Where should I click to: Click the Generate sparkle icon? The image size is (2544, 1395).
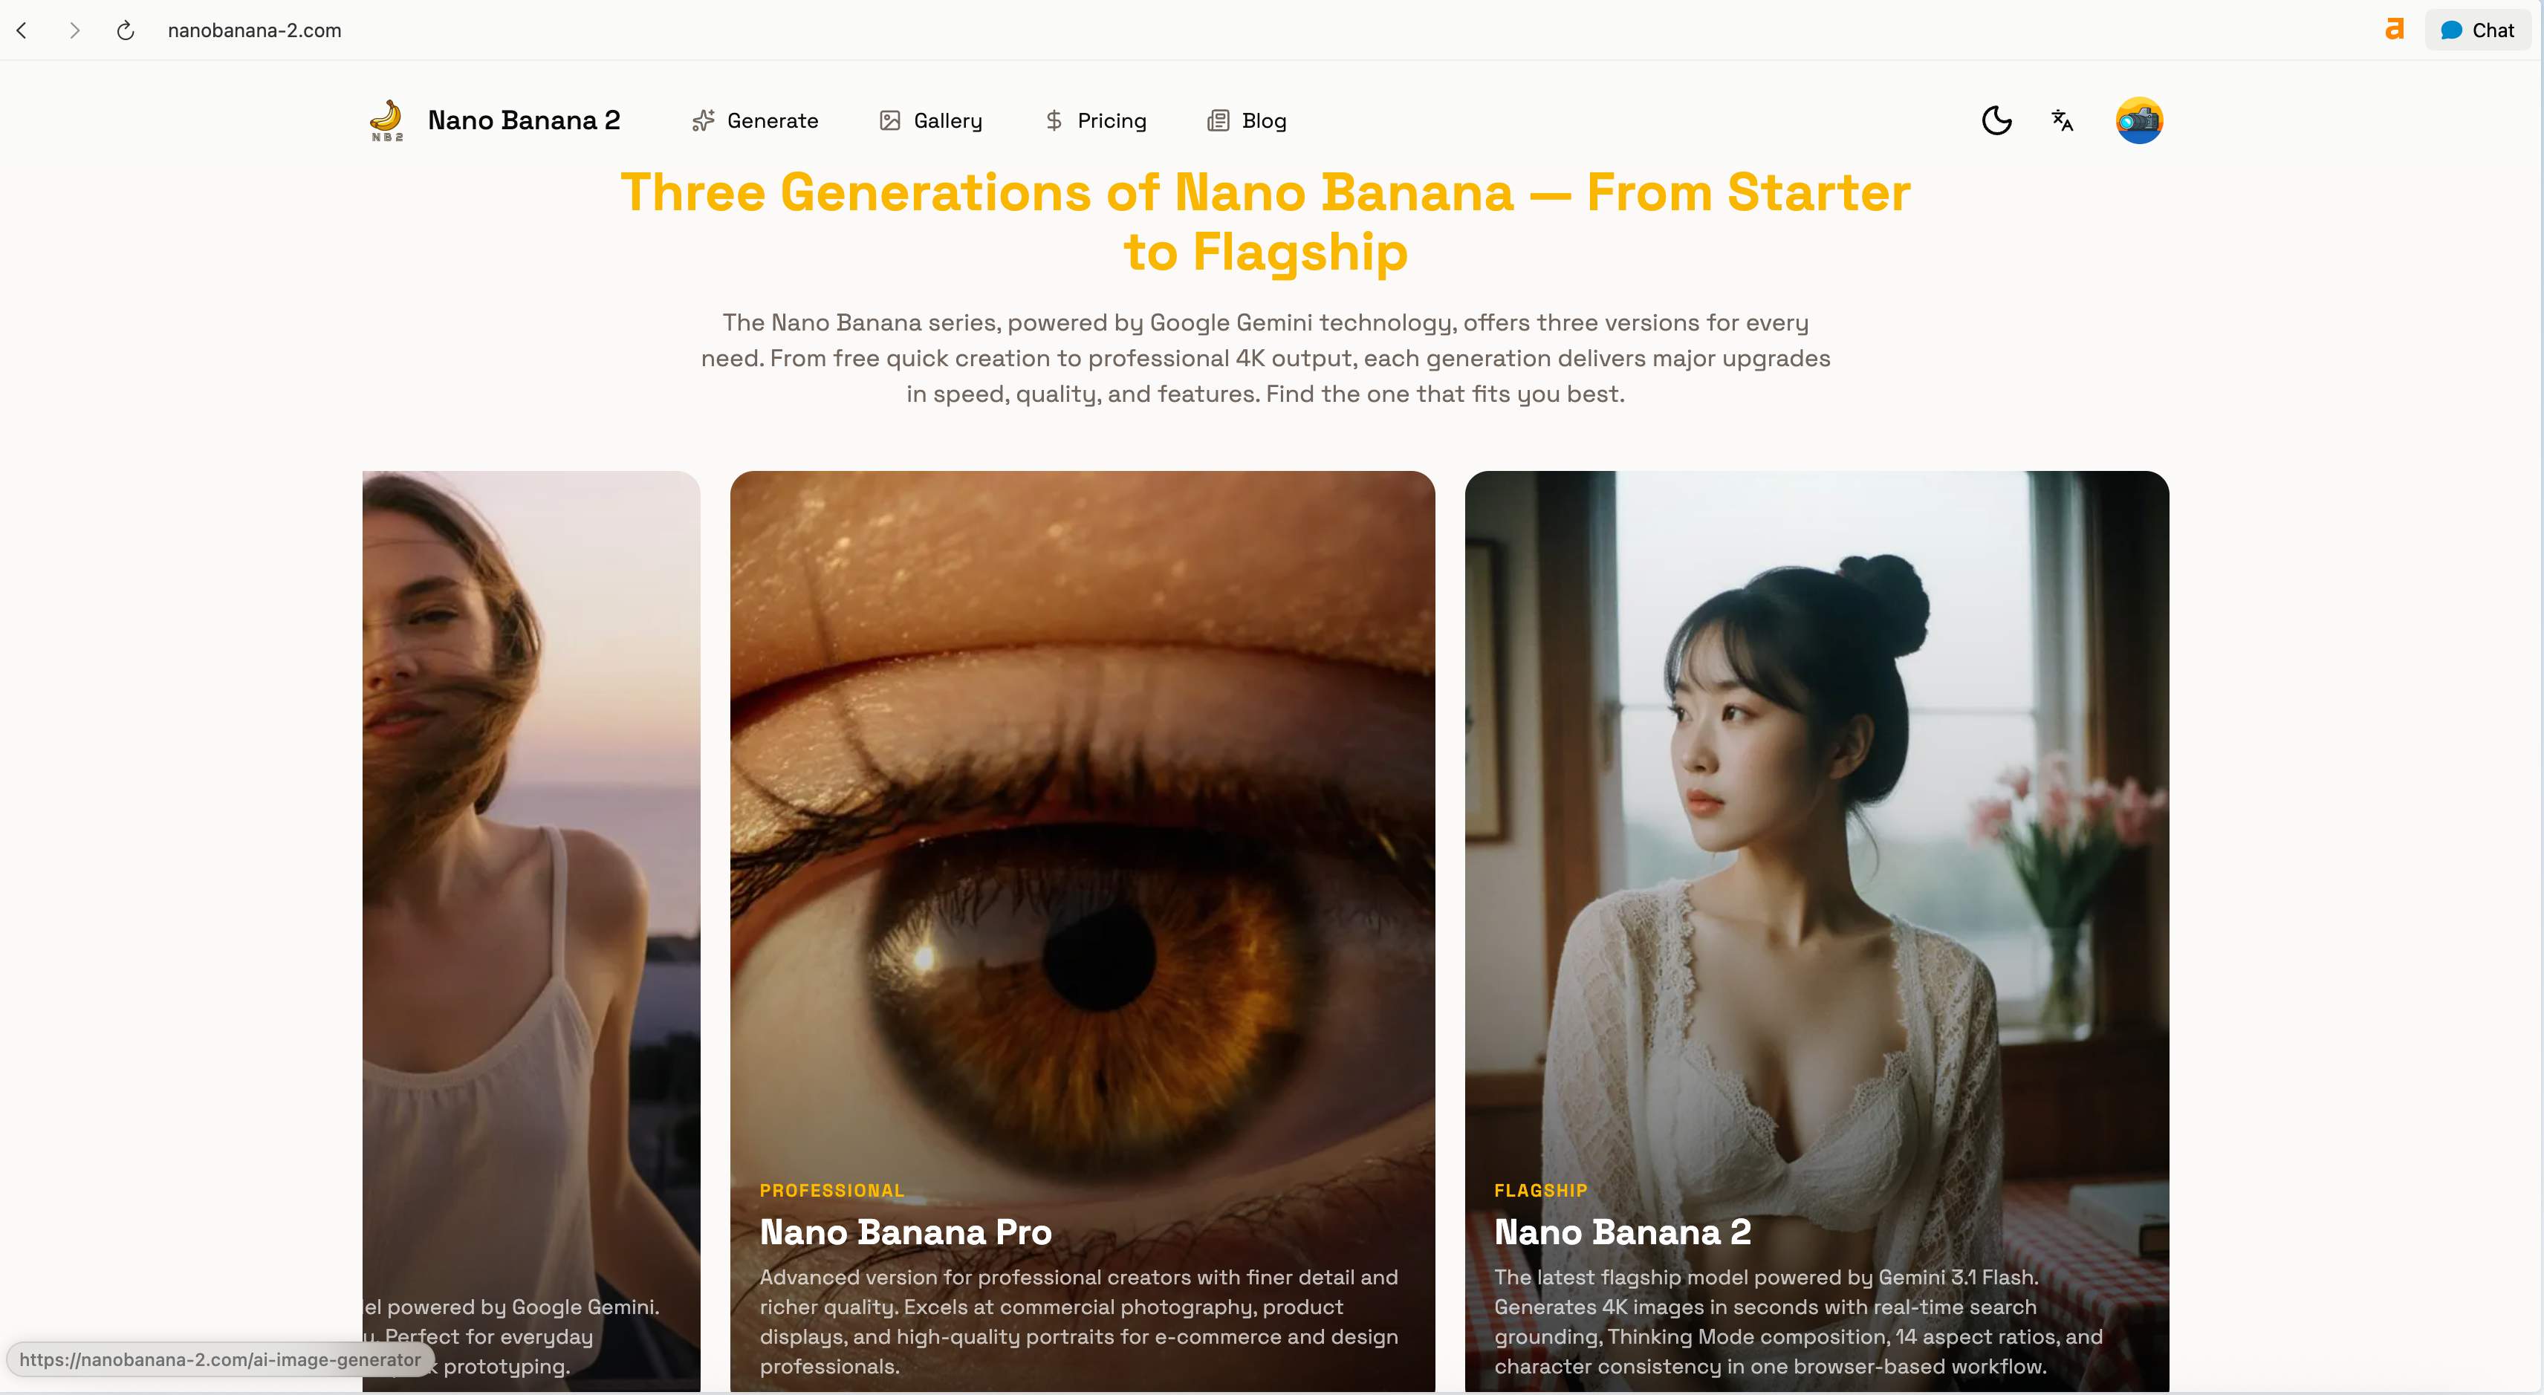(703, 120)
